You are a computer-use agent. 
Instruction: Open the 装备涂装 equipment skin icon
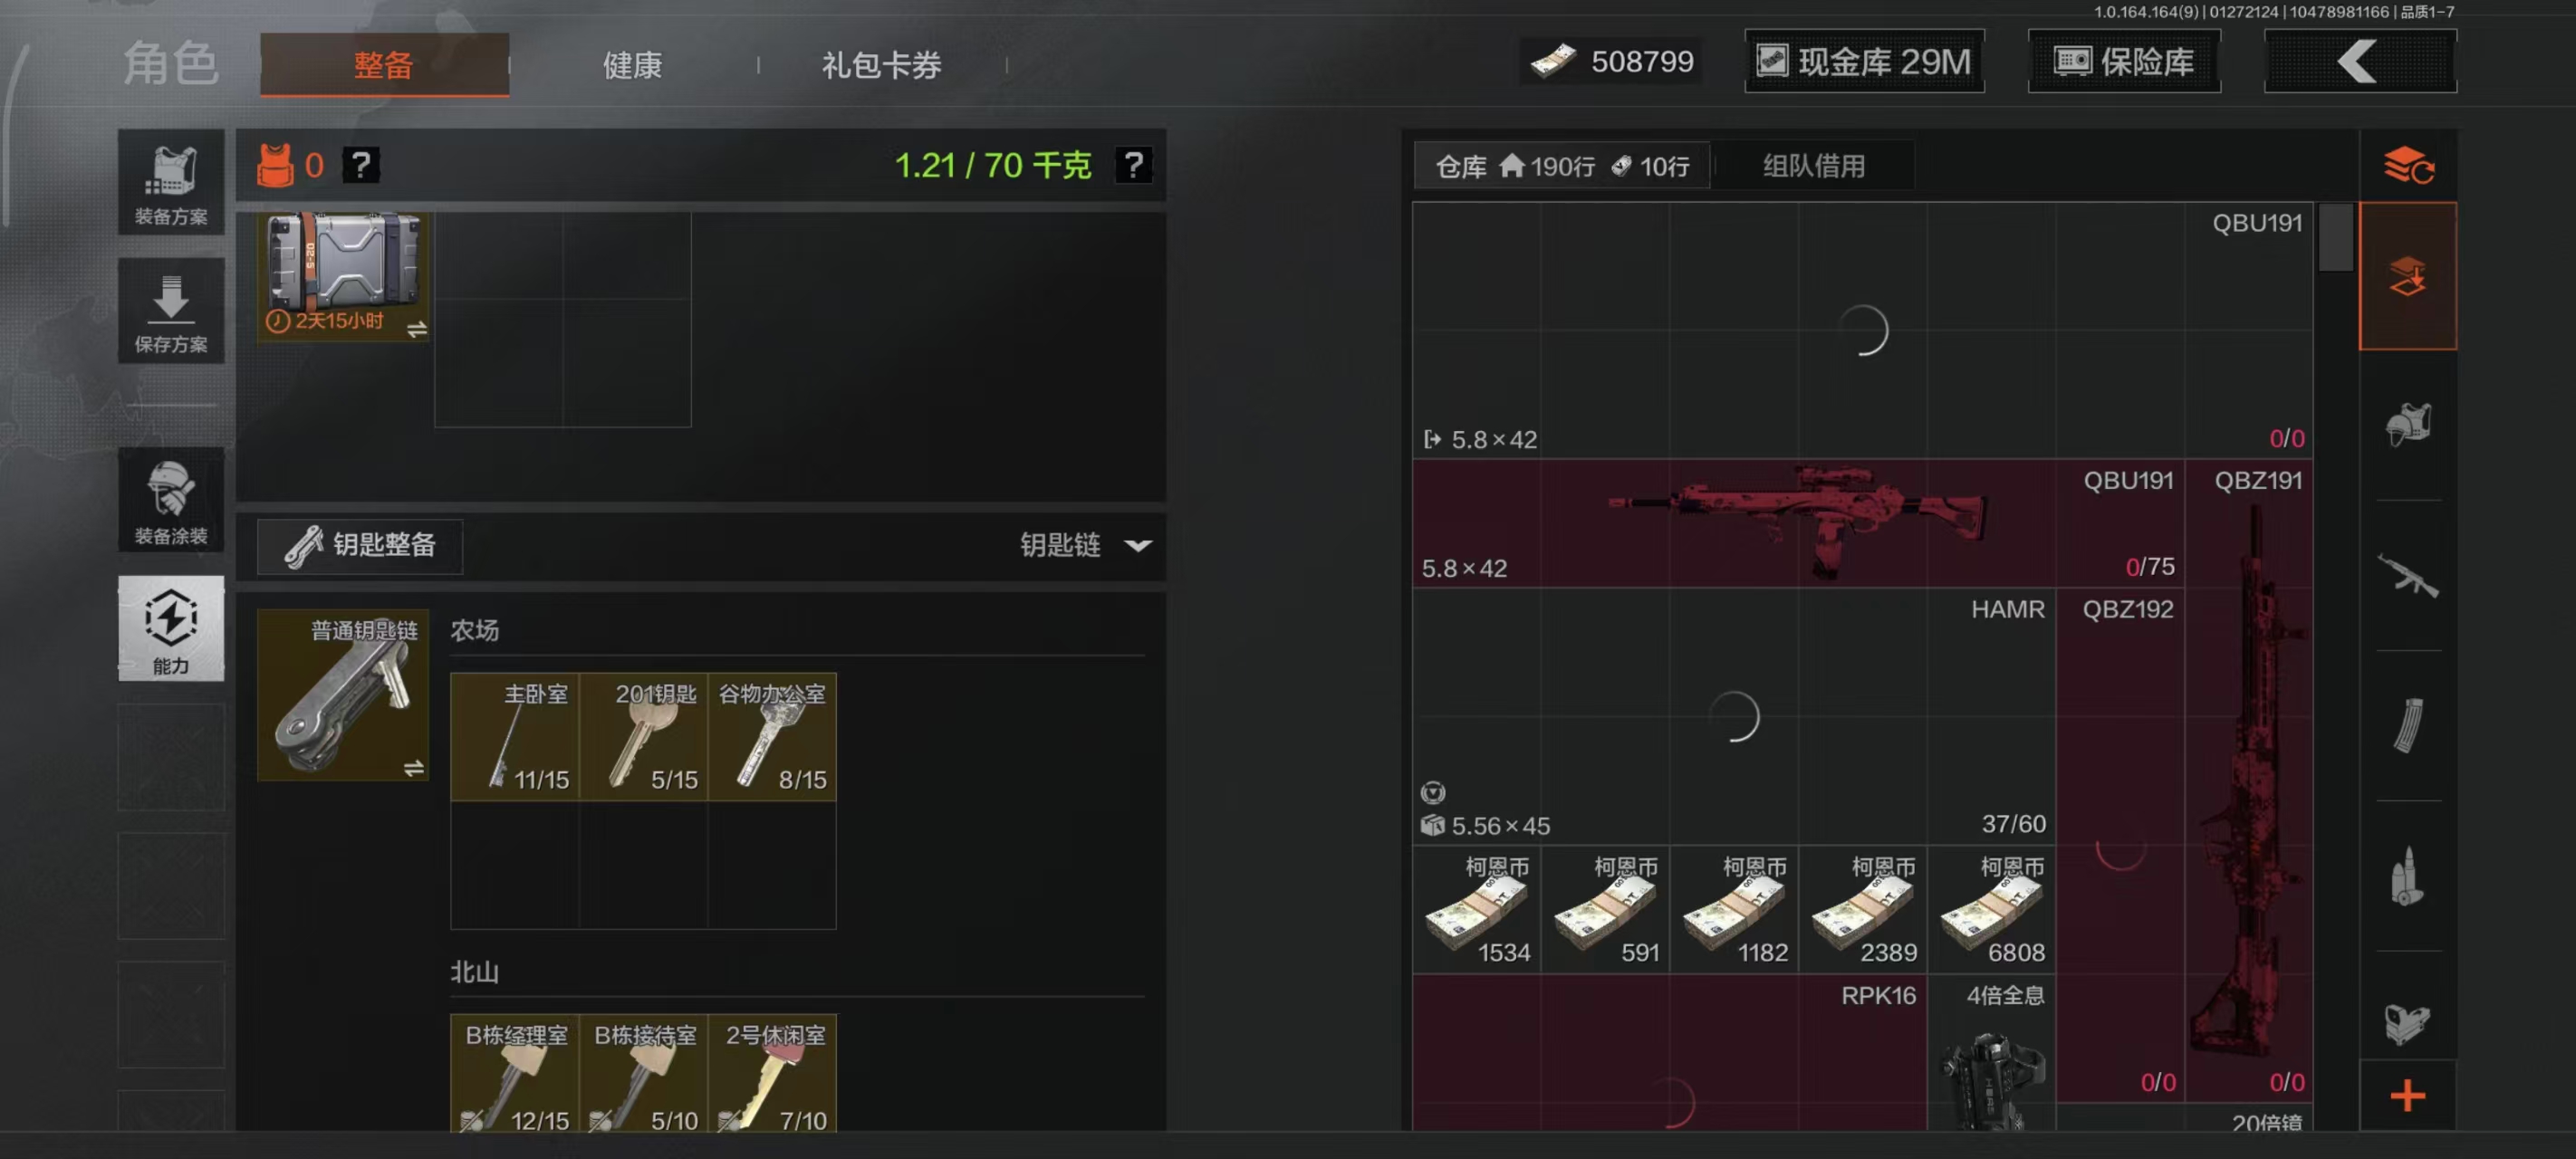click(171, 500)
